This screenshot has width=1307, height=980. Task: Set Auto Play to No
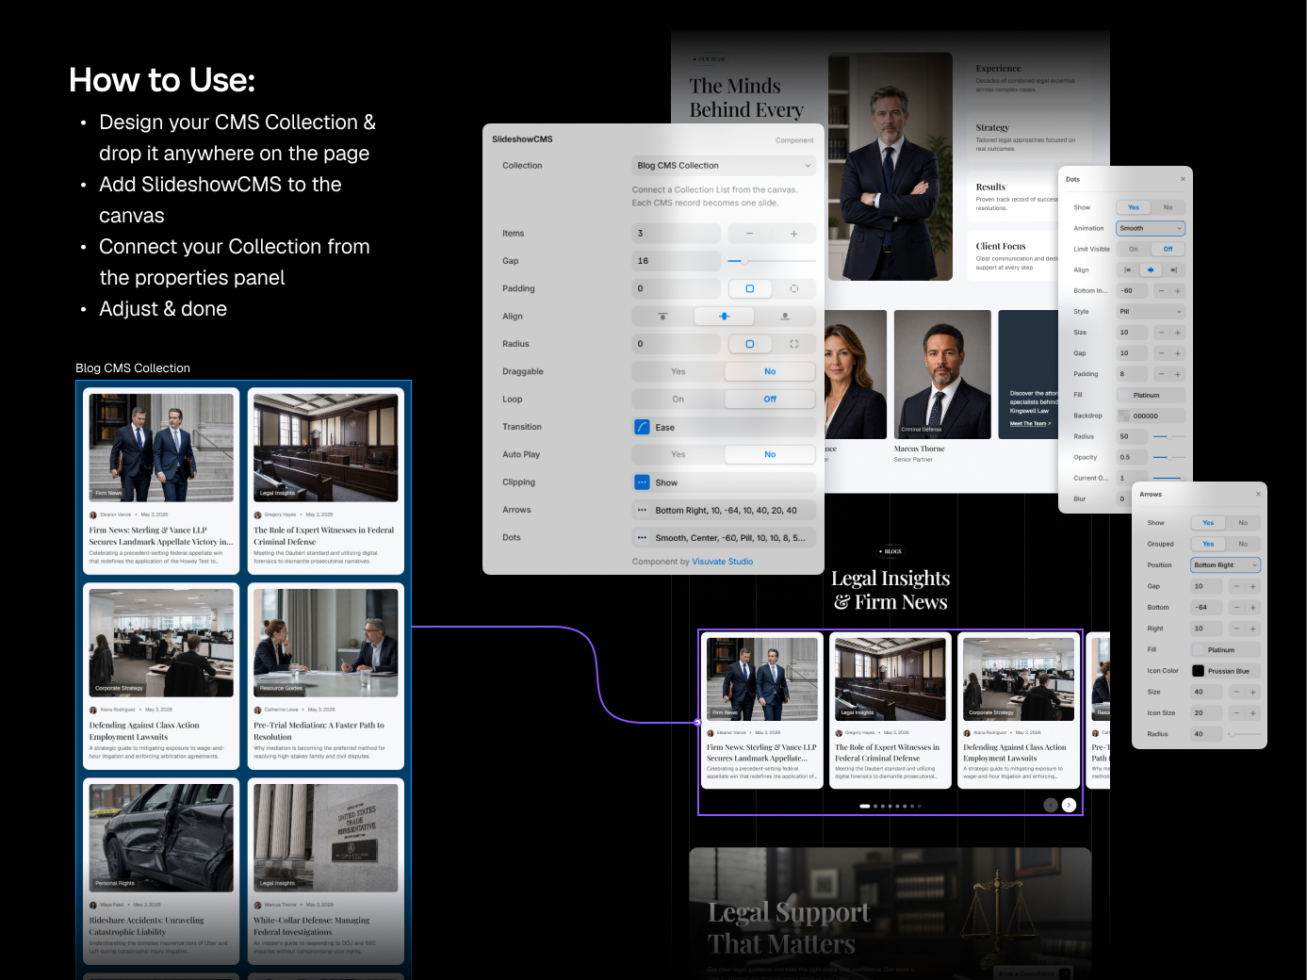tap(770, 455)
